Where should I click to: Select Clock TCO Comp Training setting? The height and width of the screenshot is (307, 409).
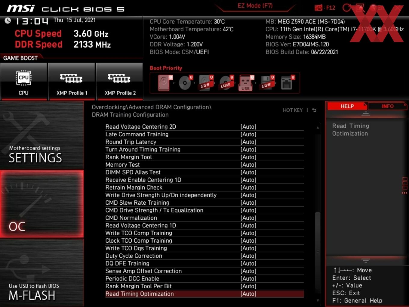tap(204, 241)
